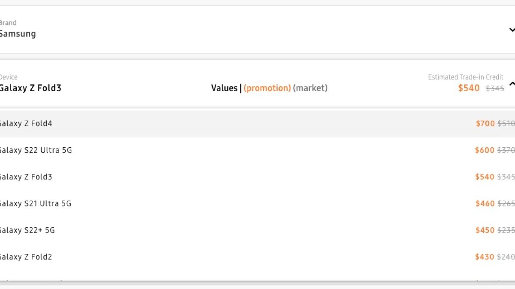Click the Estimated Trade-in Credit label
515x289 pixels.
point(466,77)
